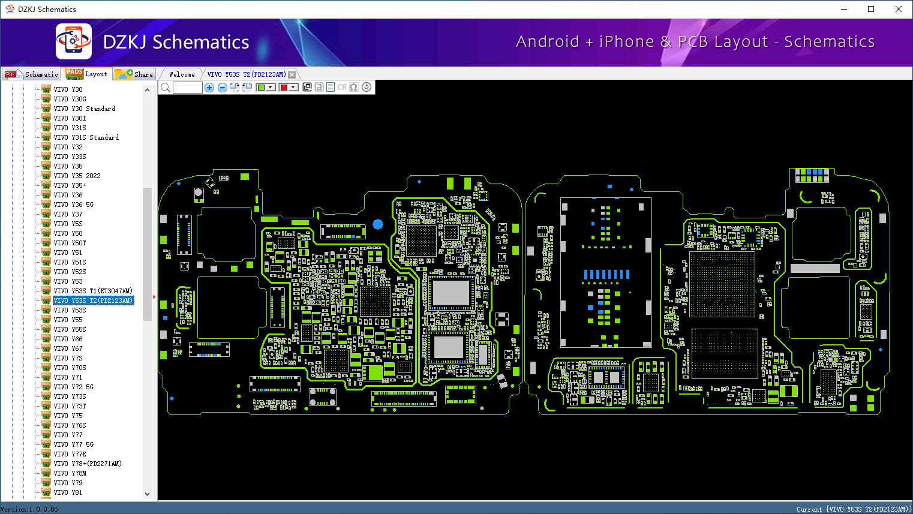Close the VIVO Y53S T2 document tab
The image size is (913, 514).
coord(292,75)
